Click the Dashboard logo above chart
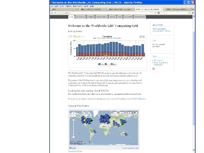The height and width of the screenshot is (153, 204). click(x=79, y=37)
